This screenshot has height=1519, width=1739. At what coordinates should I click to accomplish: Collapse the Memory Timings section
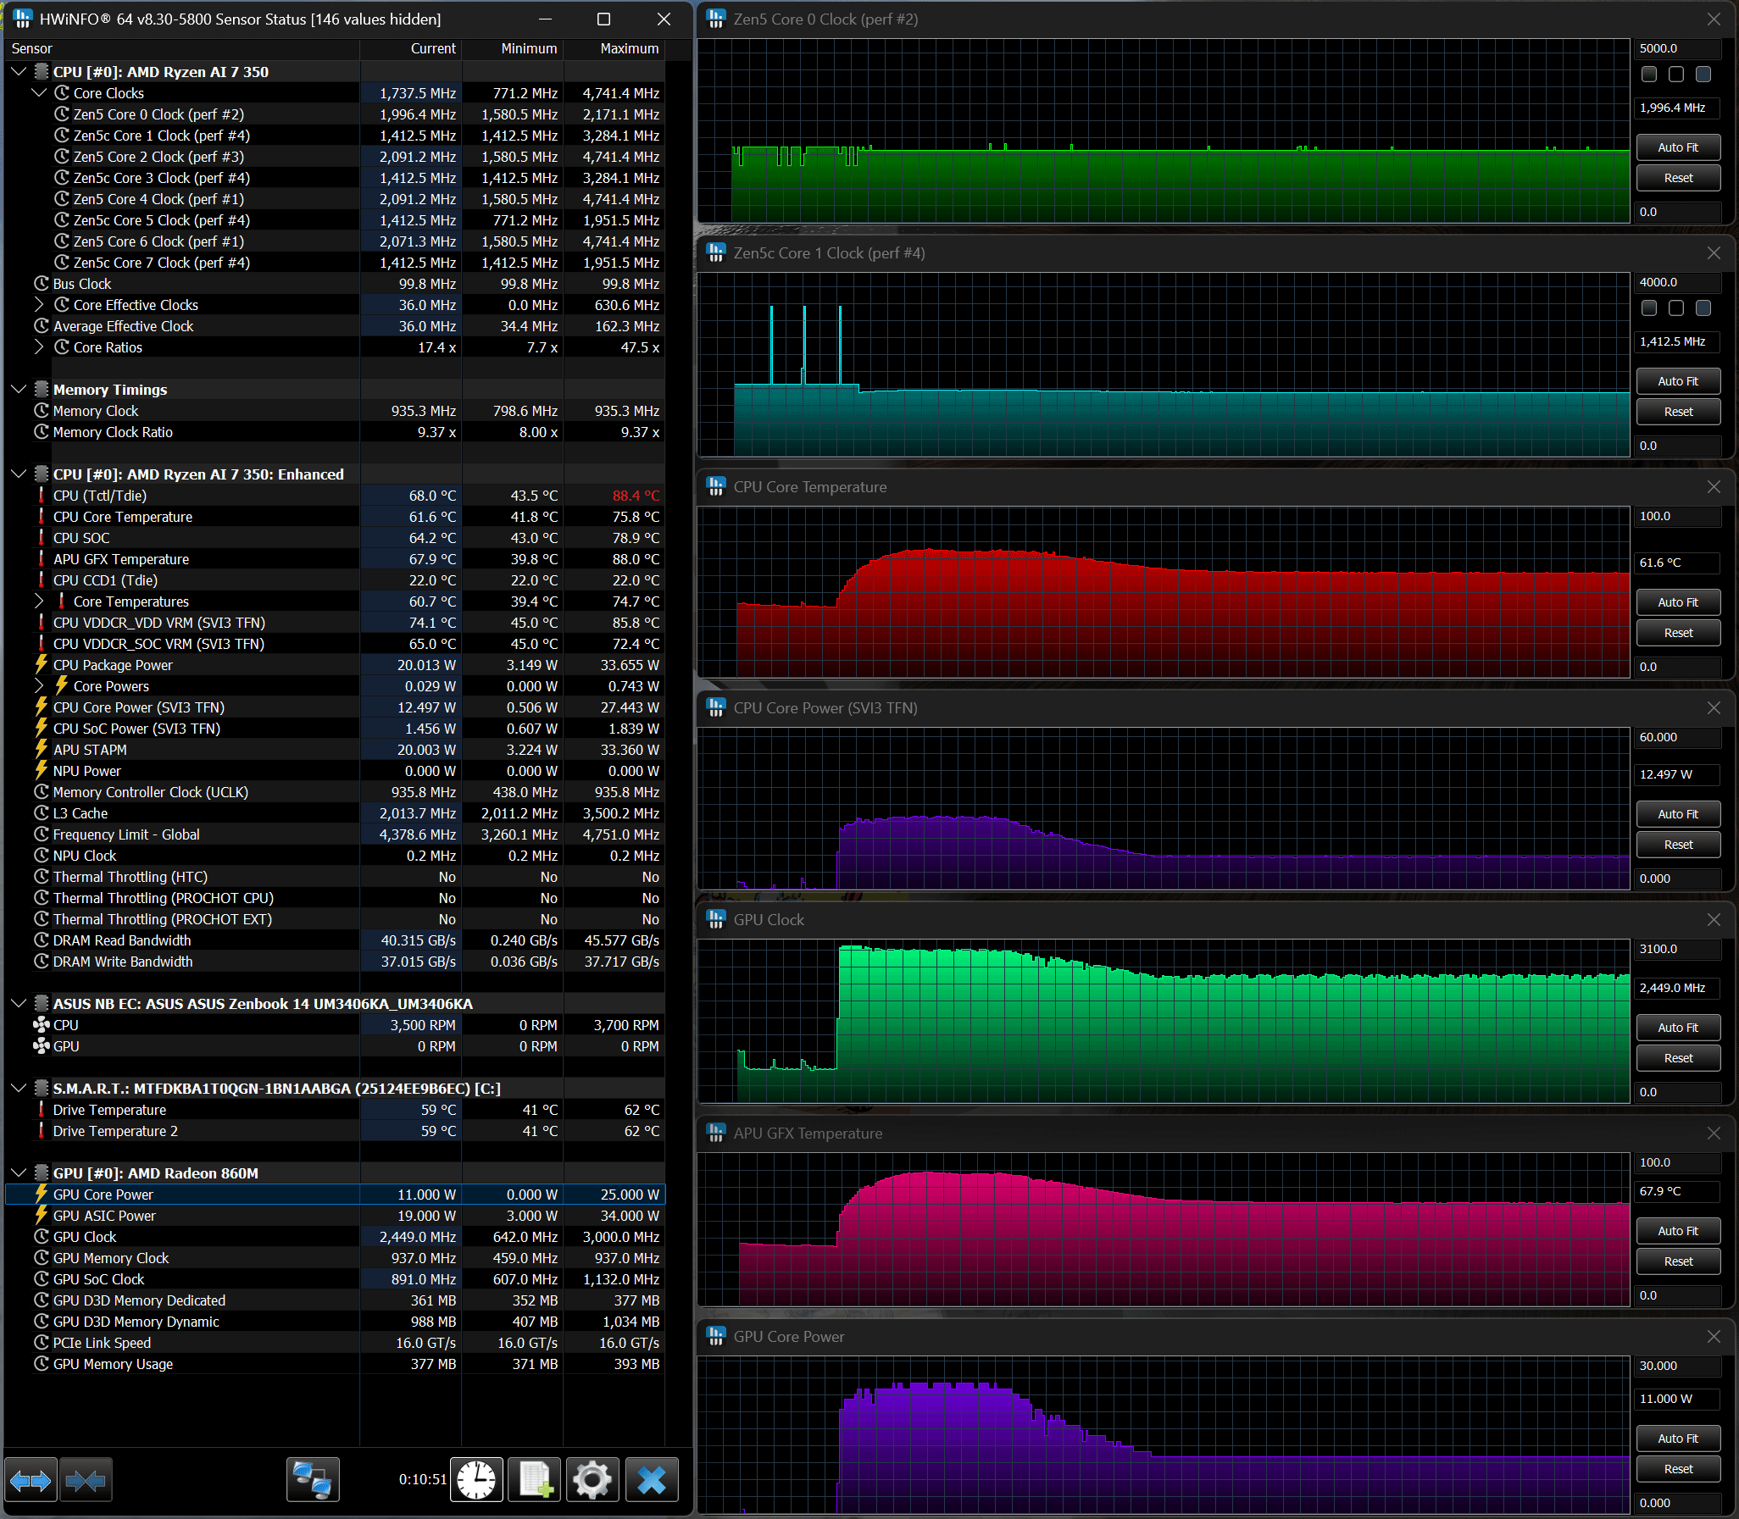(x=19, y=390)
